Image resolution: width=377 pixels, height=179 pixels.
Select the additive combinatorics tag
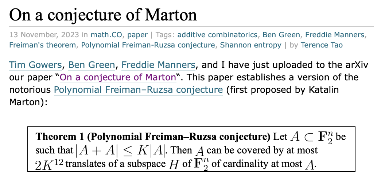[x=217, y=35]
